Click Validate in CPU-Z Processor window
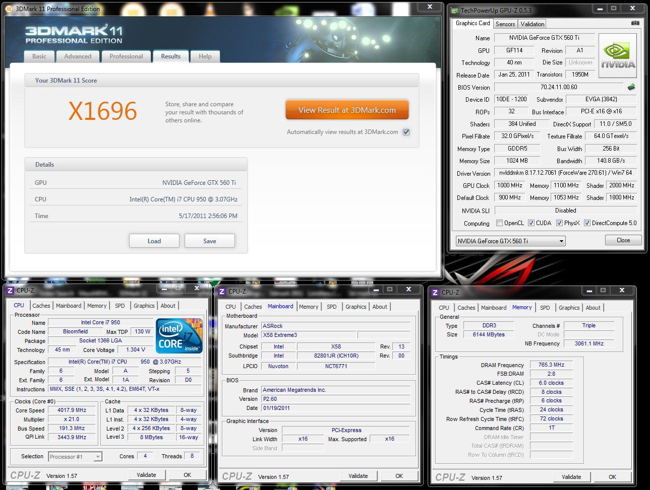 (x=146, y=475)
